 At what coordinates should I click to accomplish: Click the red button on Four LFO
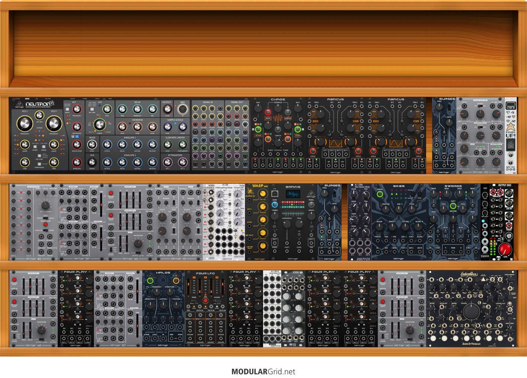(x=205, y=300)
